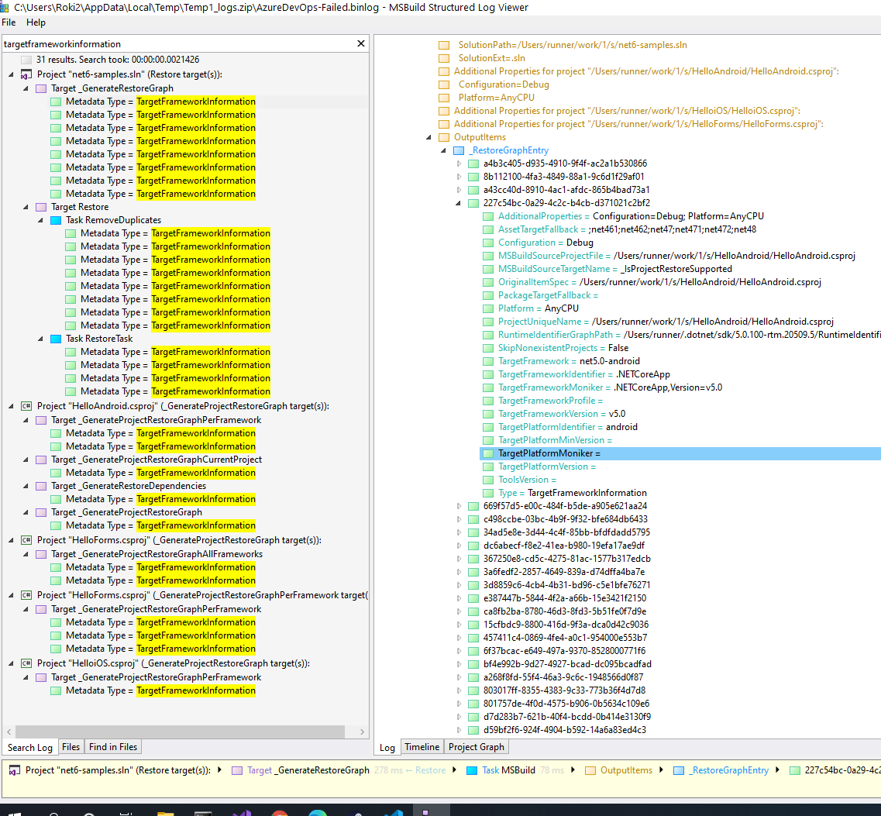881x816 pixels.
Task: Click the blue icon beside _RestoreGraphEntry in the log tree
Action: (x=459, y=150)
